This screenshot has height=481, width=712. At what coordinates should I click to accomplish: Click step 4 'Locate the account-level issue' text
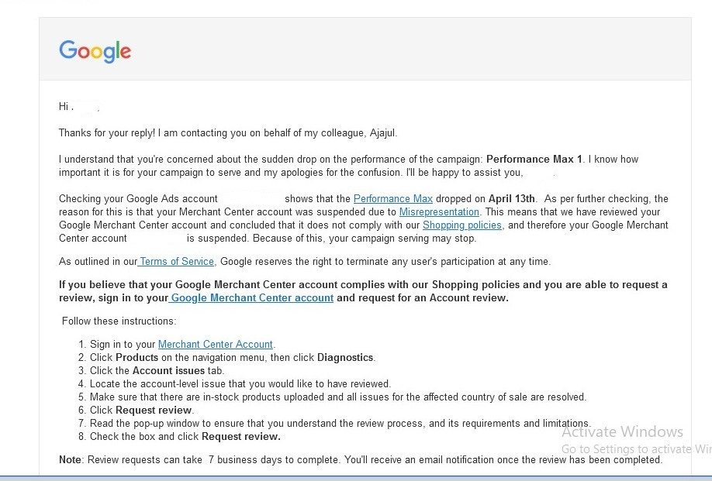pos(240,383)
